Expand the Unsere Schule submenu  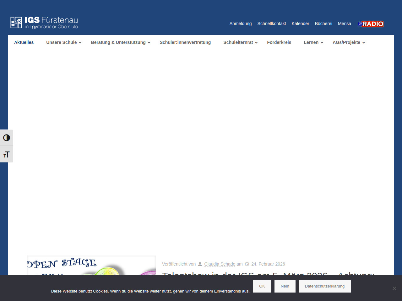coord(64,42)
